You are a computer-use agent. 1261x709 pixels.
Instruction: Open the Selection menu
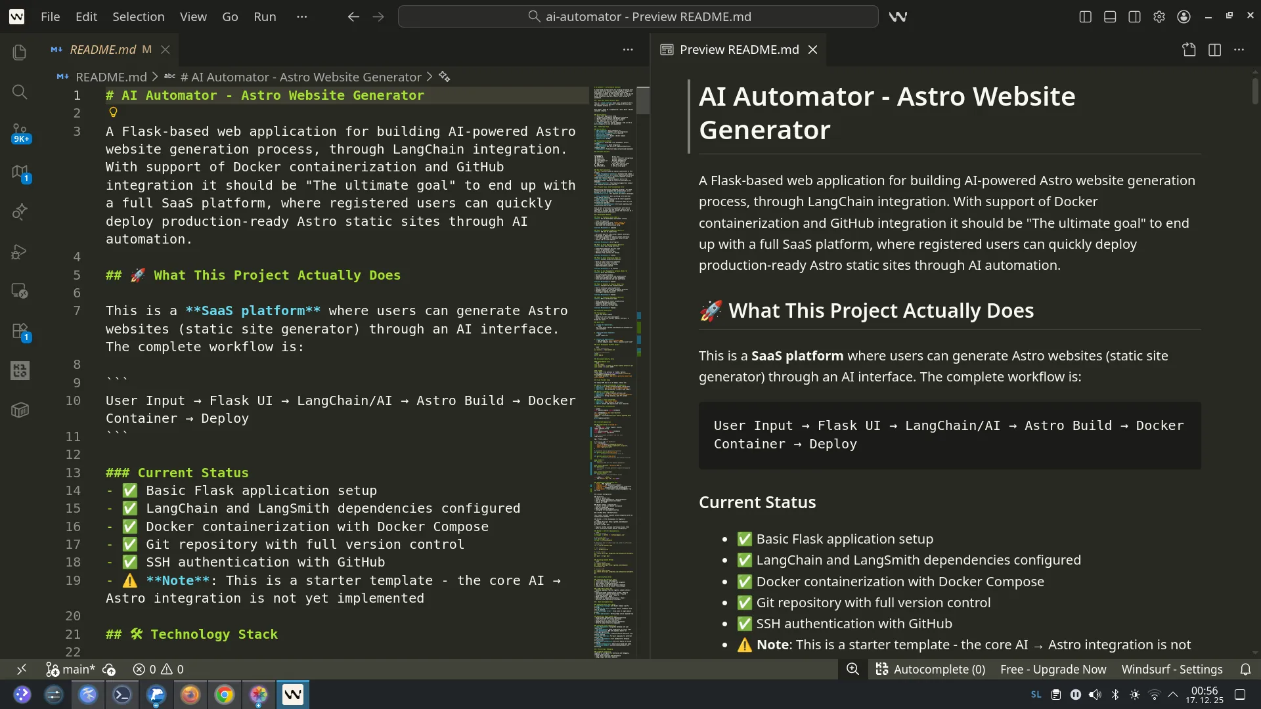coord(138,17)
